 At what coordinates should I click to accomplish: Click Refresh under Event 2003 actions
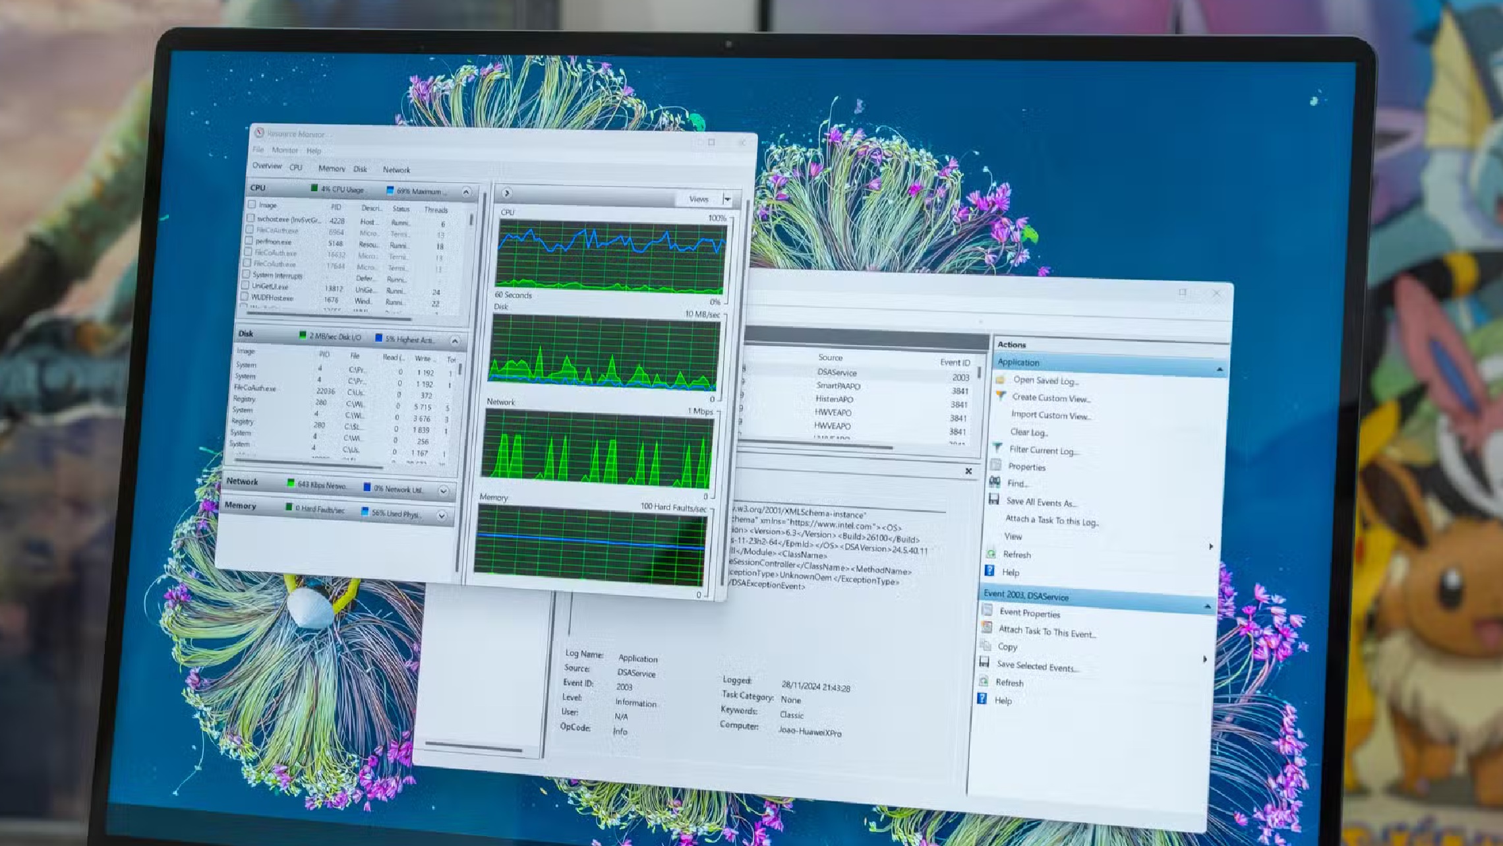[1009, 682]
